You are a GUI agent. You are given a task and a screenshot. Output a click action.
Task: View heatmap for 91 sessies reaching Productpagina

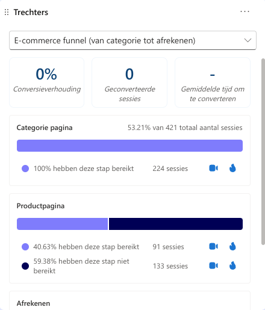232,246
